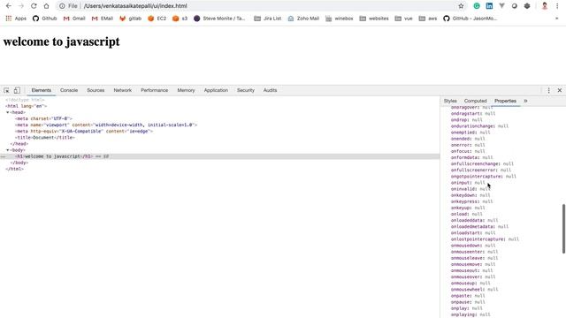Toggle the device toolbar icon
This screenshot has height=318, width=566.
coord(17,90)
